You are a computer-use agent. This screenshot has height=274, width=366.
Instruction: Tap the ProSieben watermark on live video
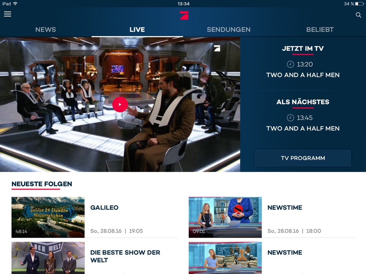pyautogui.click(x=217, y=48)
